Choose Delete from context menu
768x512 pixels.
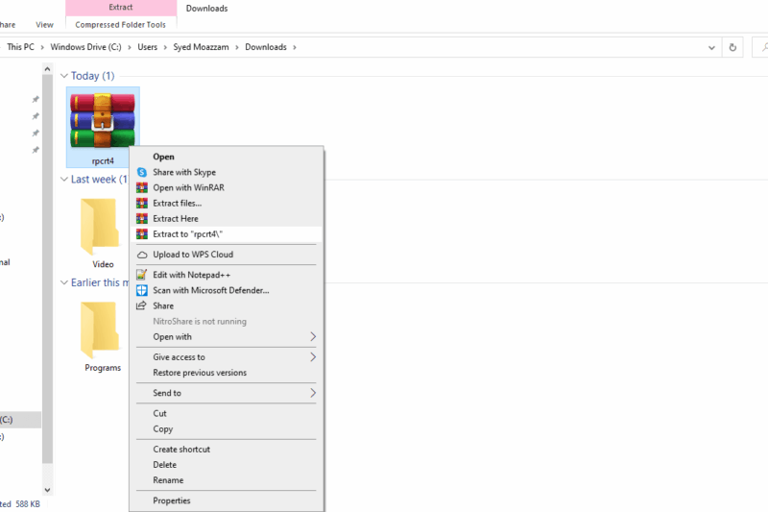[227, 465]
